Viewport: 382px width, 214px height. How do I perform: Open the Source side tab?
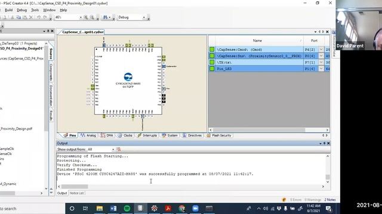pyautogui.click(x=51, y=53)
